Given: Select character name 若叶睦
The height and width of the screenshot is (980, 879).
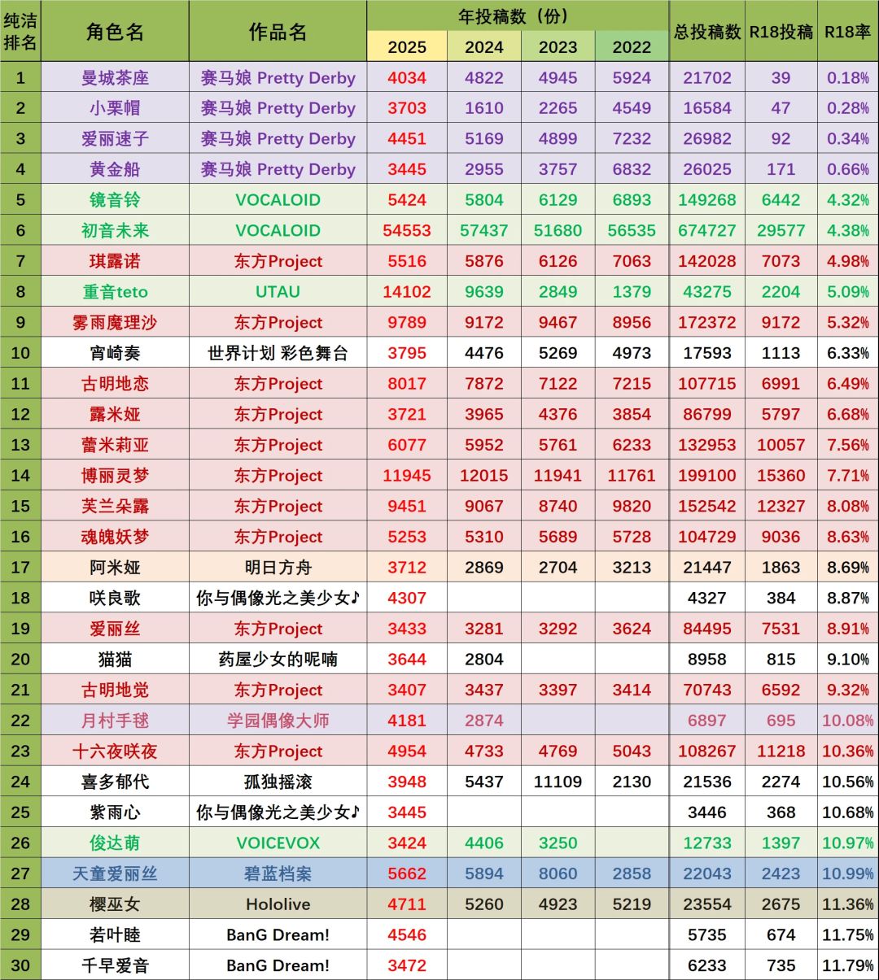Looking at the screenshot, I should pos(115,935).
